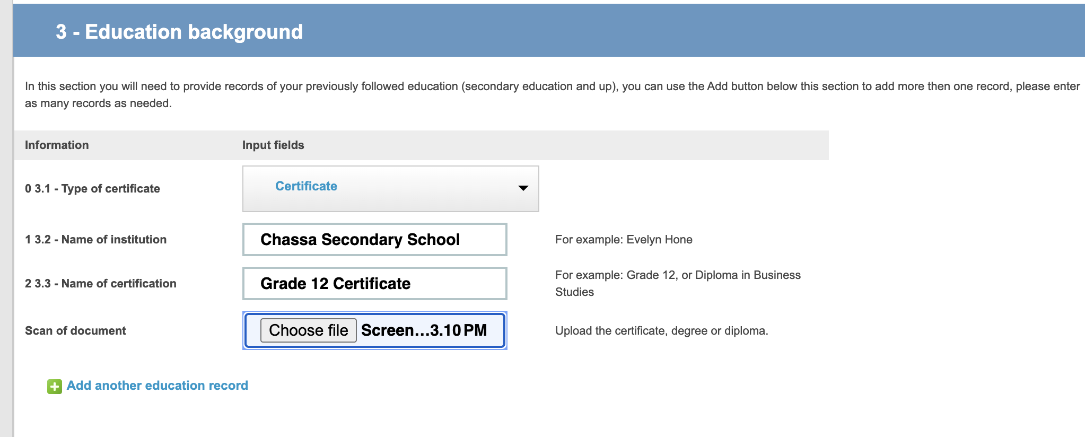Click the '3.3 - Name of certification' label
The width and height of the screenshot is (1085, 437).
(x=100, y=284)
